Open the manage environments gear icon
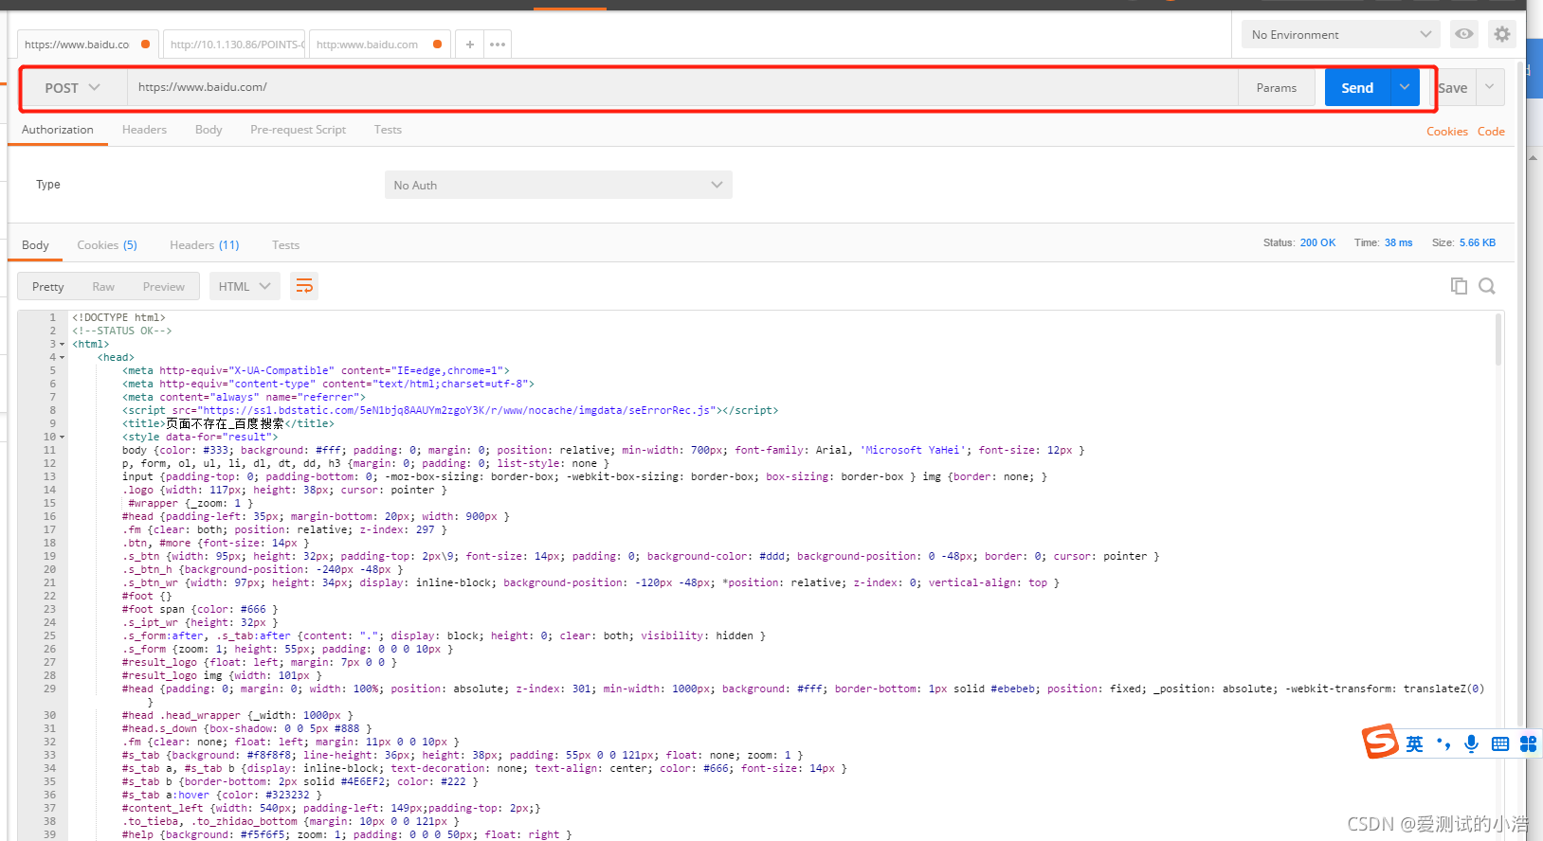Image resolution: width=1543 pixels, height=841 pixels. 1502,34
